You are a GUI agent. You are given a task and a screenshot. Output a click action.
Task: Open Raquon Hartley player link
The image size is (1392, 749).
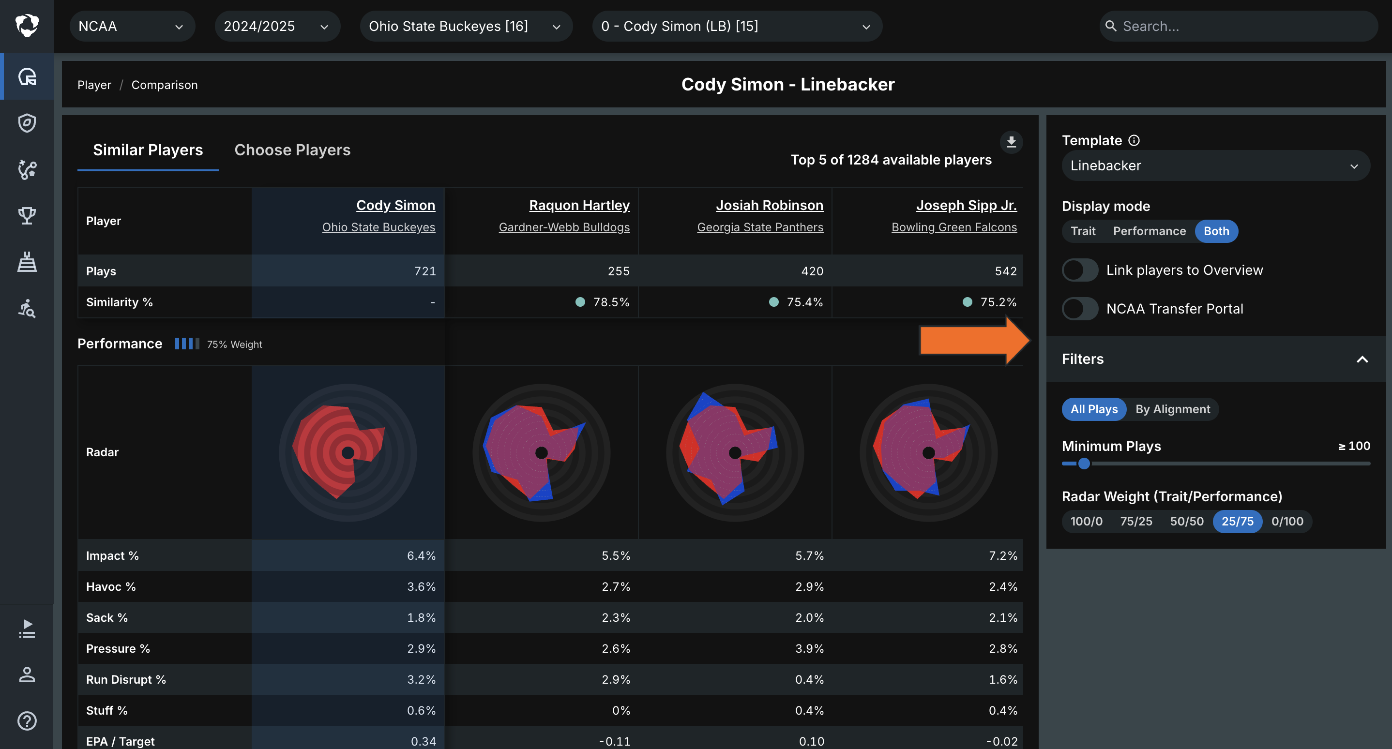579,205
